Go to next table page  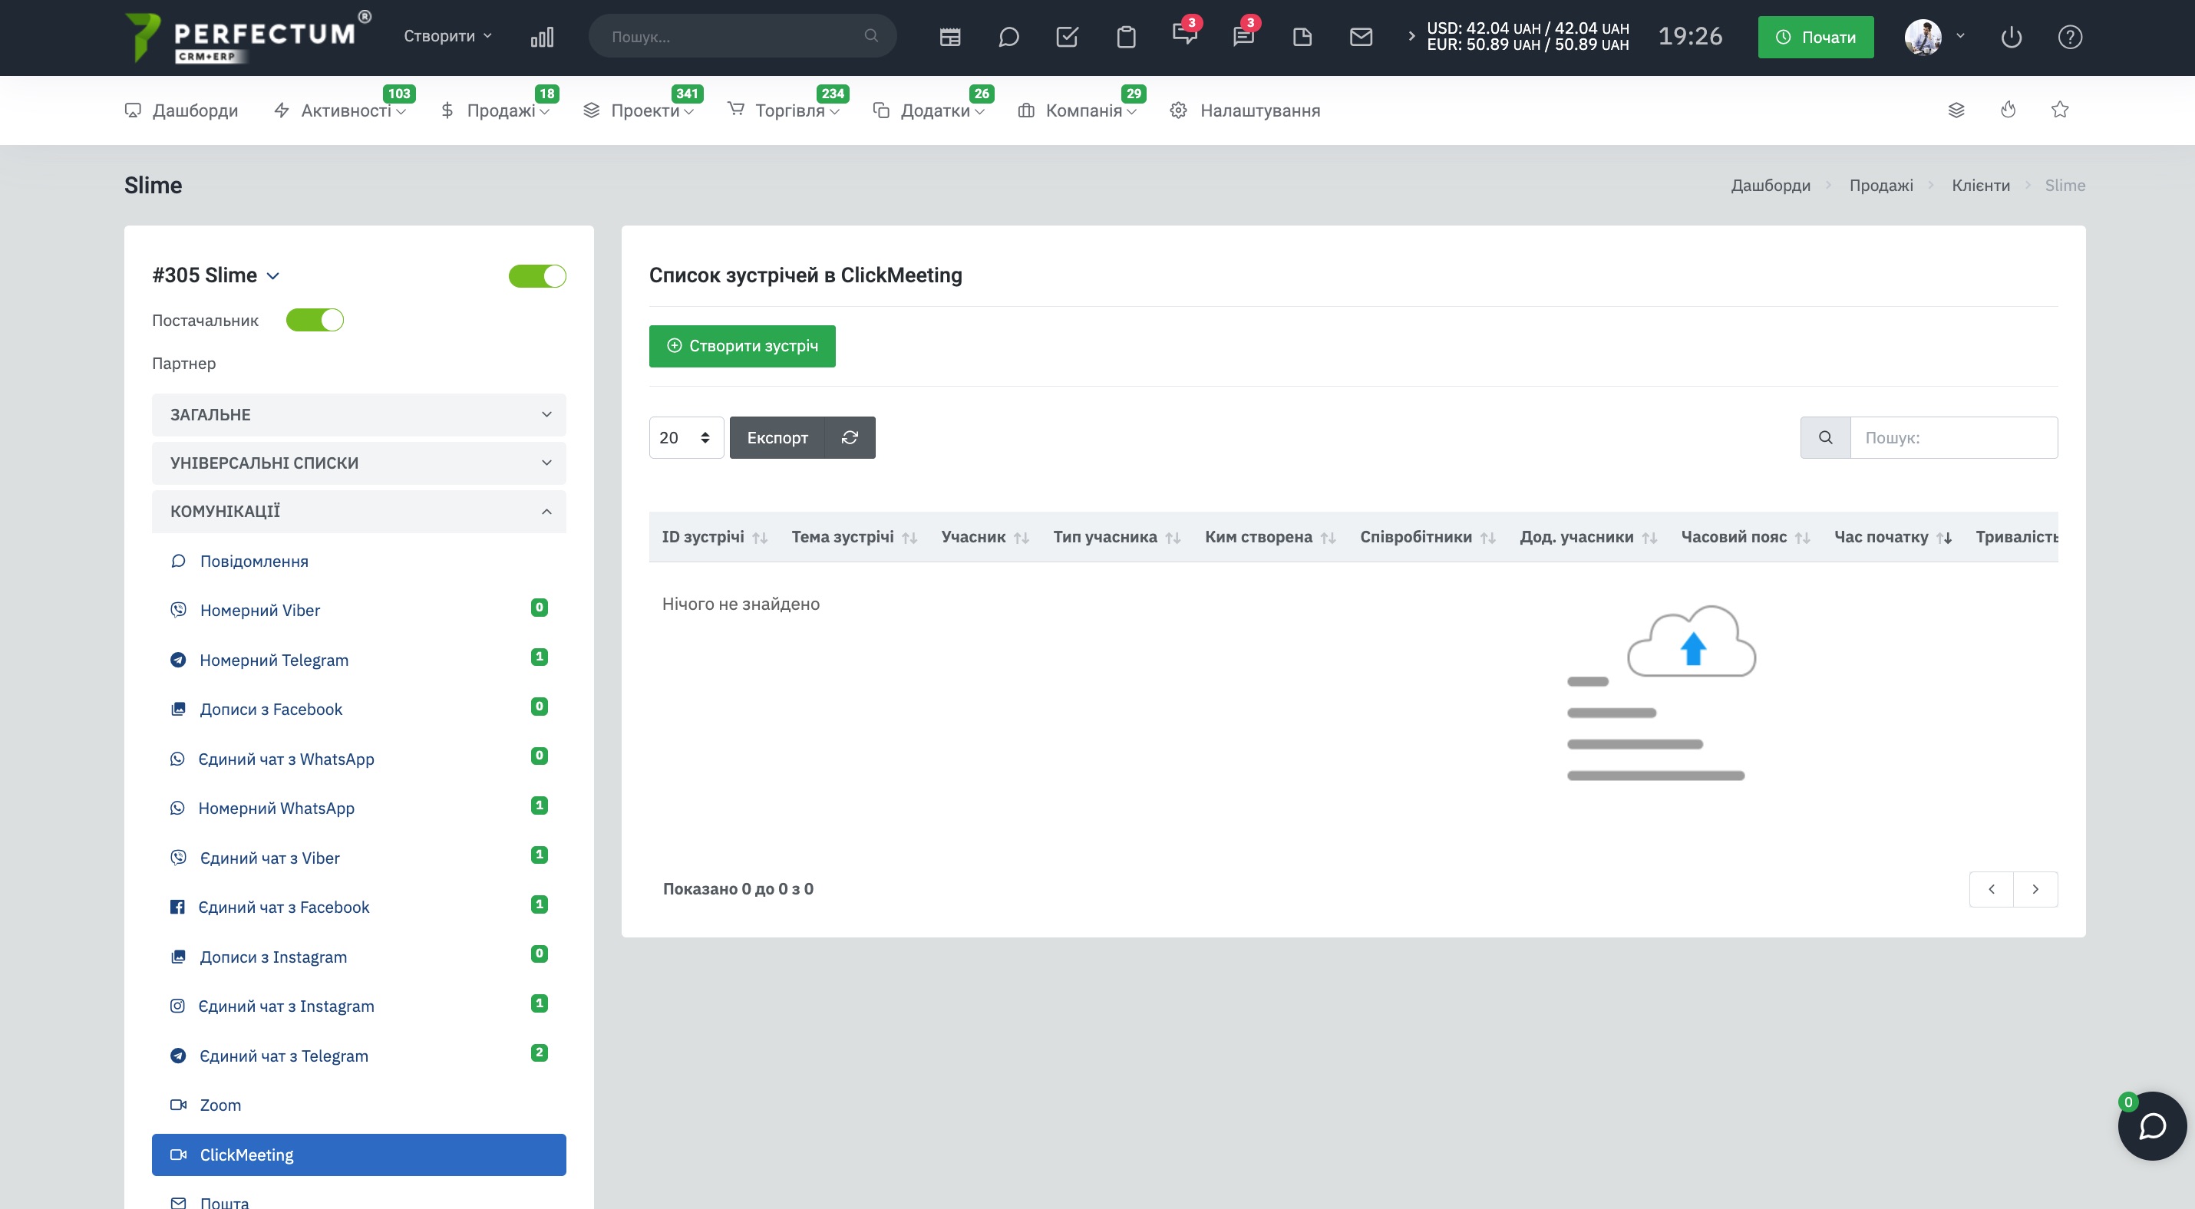tap(2035, 889)
